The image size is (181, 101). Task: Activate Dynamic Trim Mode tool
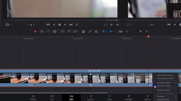tap(48, 31)
